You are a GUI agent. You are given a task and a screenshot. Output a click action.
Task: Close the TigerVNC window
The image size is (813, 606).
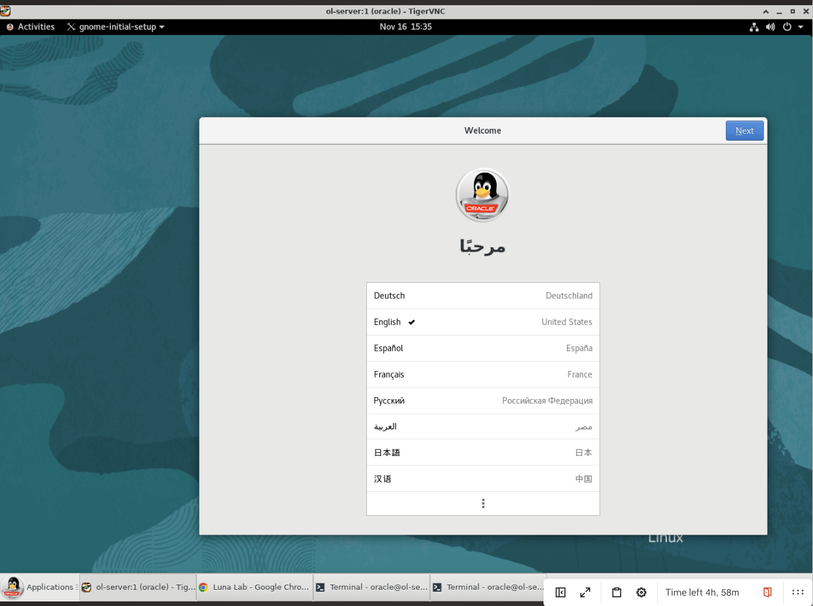point(806,11)
